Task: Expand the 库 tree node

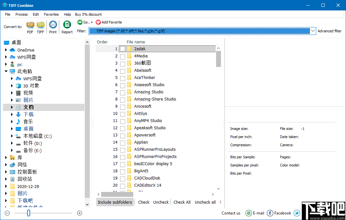Action: [x=6, y=158]
